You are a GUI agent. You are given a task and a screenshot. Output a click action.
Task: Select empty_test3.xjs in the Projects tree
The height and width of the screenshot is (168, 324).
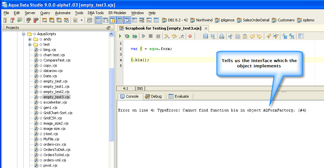pos(57,97)
